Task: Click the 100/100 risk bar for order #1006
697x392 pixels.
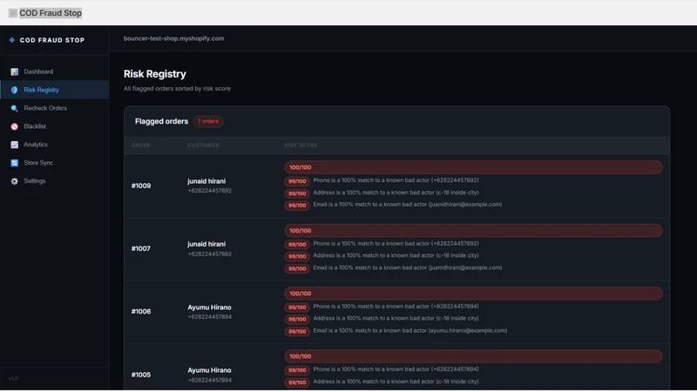Action: pyautogui.click(x=473, y=294)
